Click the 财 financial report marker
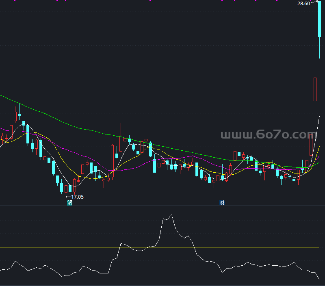This screenshot has height=286, width=325. click(x=222, y=202)
